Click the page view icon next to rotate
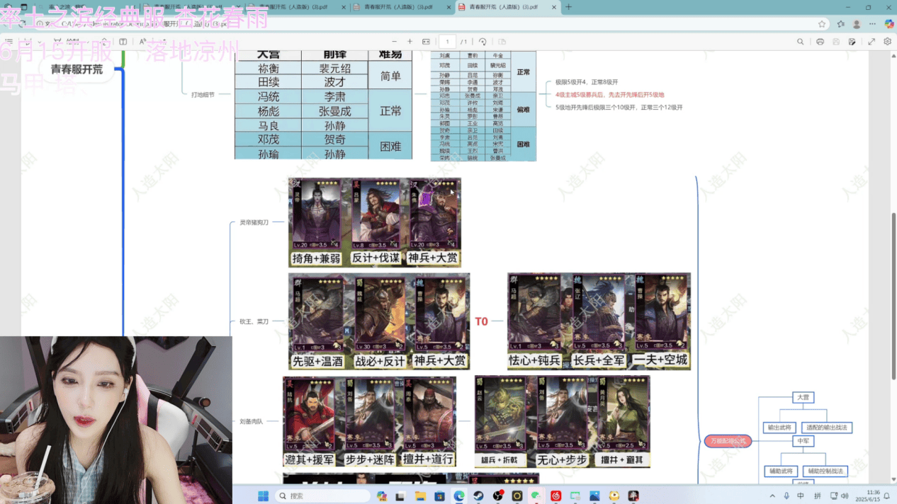Screen dimensions: 897x504 pyautogui.click(x=502, y=42)
